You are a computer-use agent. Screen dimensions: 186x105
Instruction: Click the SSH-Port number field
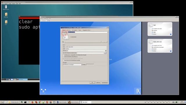pyautogui.click(x=86, y=51)
